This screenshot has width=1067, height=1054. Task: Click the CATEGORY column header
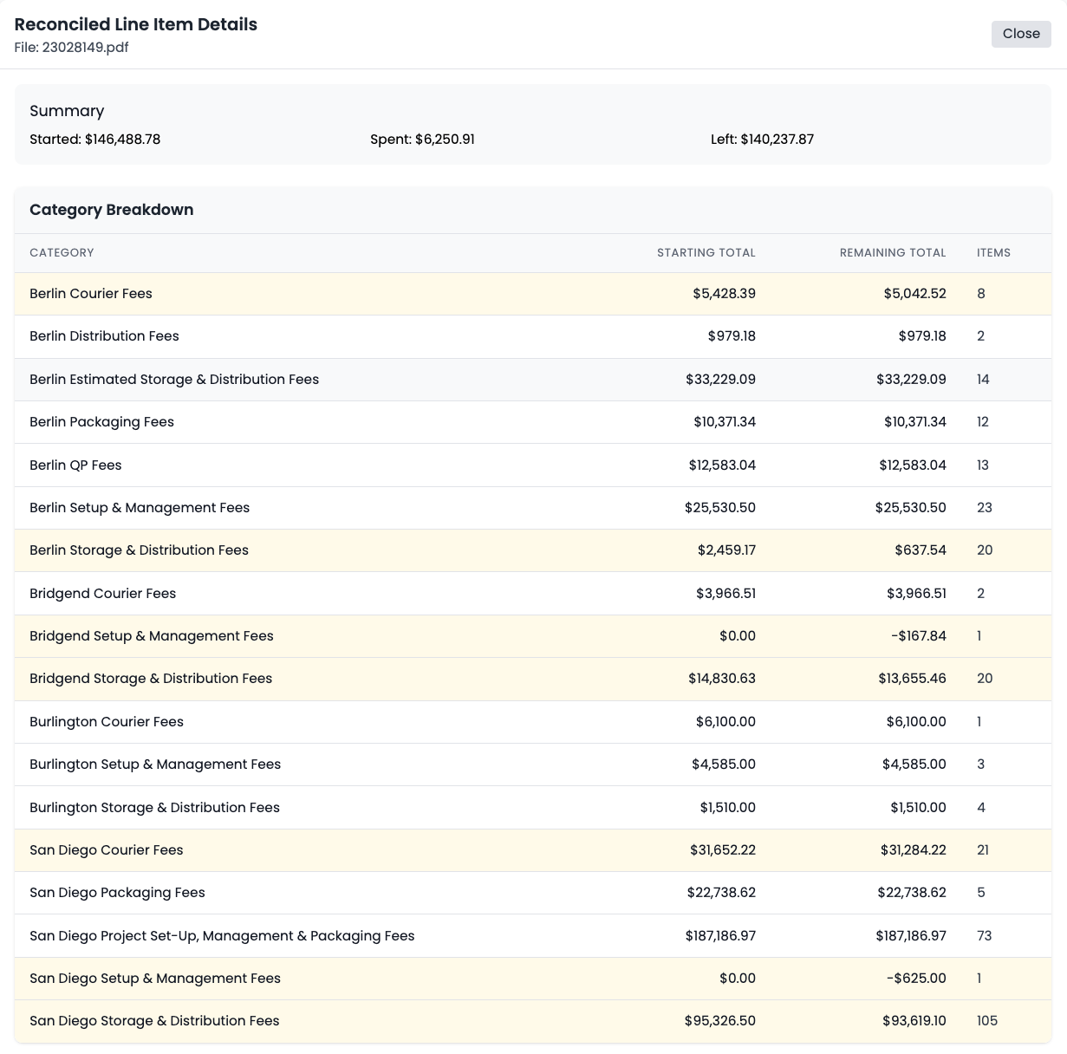[x=62, y=253]
